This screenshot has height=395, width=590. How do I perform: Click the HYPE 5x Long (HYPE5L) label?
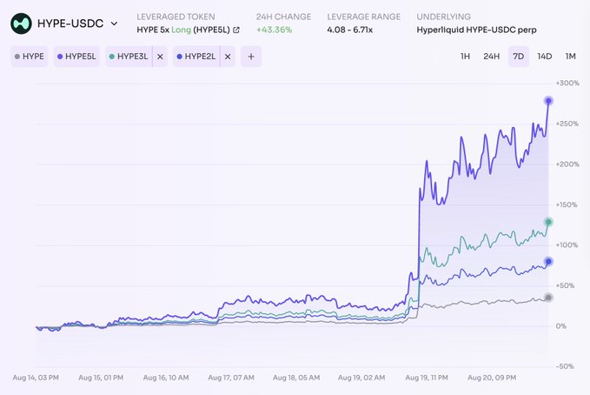pyautogui.click(x=183, y=30)
